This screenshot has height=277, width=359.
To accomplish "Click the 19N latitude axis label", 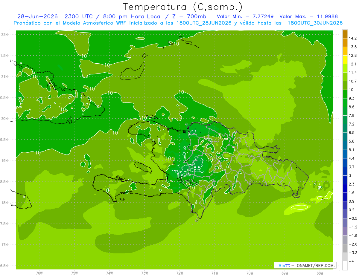I will (x=5, y=161).
